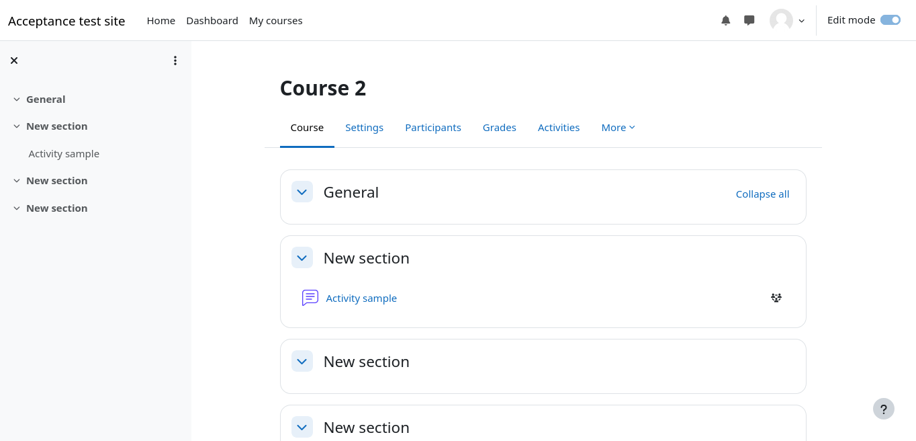Open user menu dropdown arrow
916x441 pixels.
[801, 21]
